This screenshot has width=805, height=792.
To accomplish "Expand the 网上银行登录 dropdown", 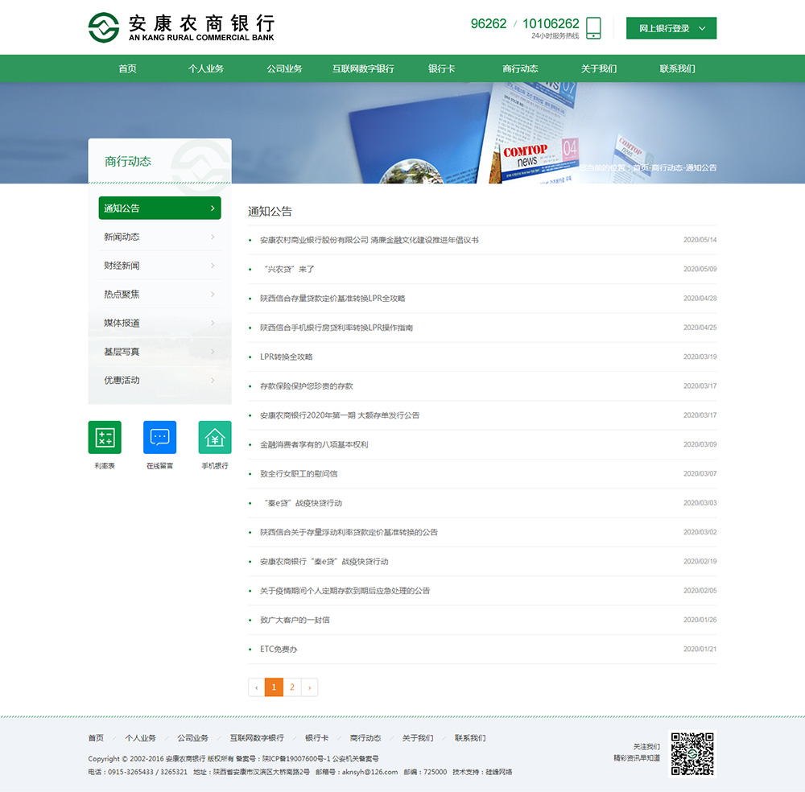I will tap(702, 28).
